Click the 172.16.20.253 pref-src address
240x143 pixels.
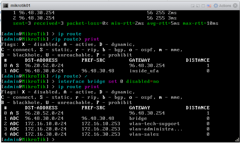(x=101, y=129)
